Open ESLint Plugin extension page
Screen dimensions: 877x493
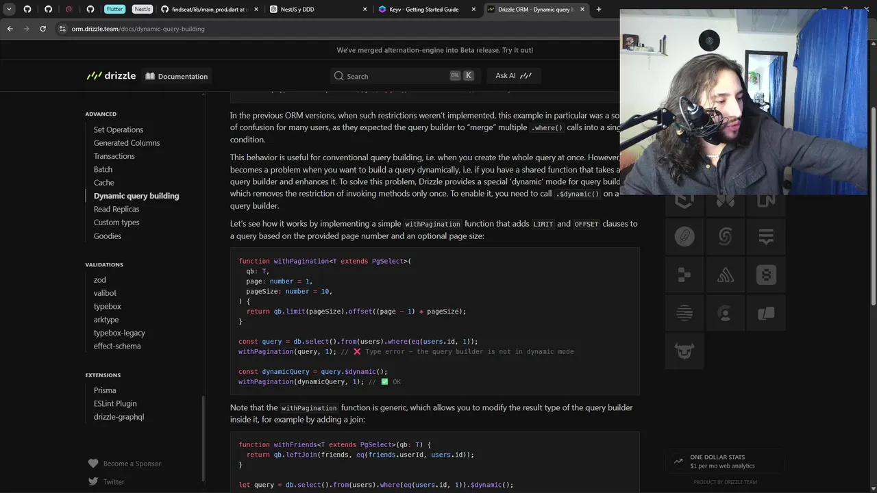tap(115, 403)
